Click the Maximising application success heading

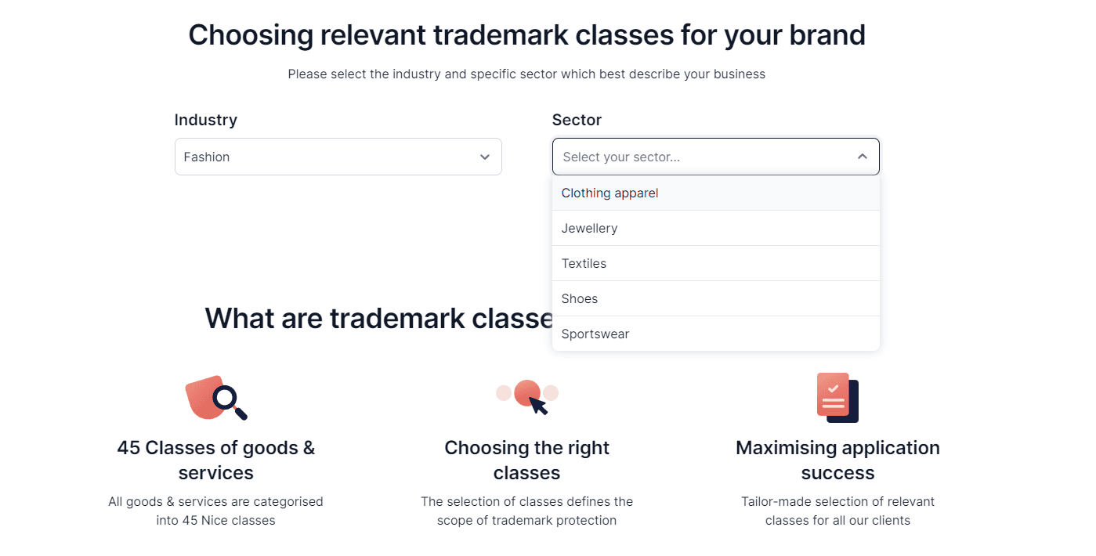pos(837,460)
